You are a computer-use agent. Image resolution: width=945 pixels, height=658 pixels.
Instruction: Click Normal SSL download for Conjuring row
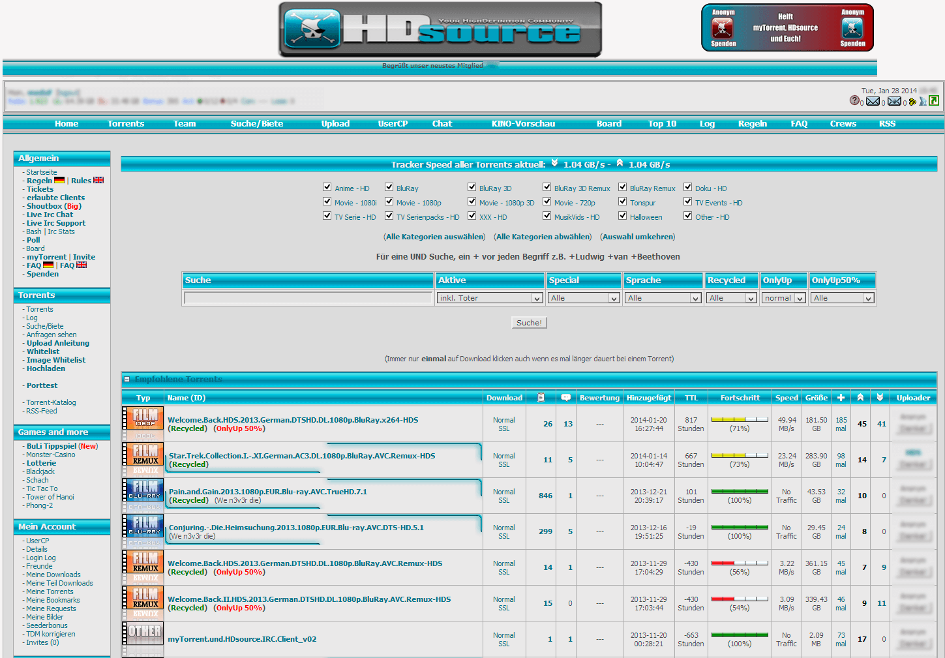[x=503, y=531]
